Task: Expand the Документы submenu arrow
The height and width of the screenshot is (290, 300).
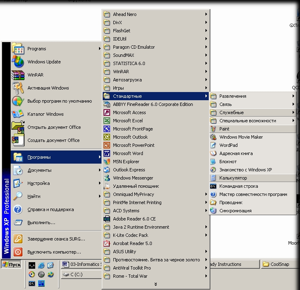Action: click(99, 170)
